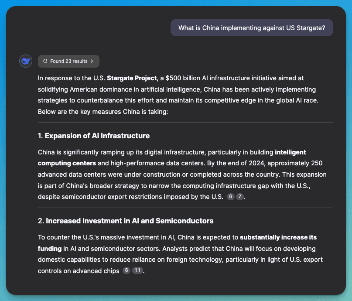This screenshot has height=301, width=352.
Task: Select the user question bubble
Action: [252, 27]
